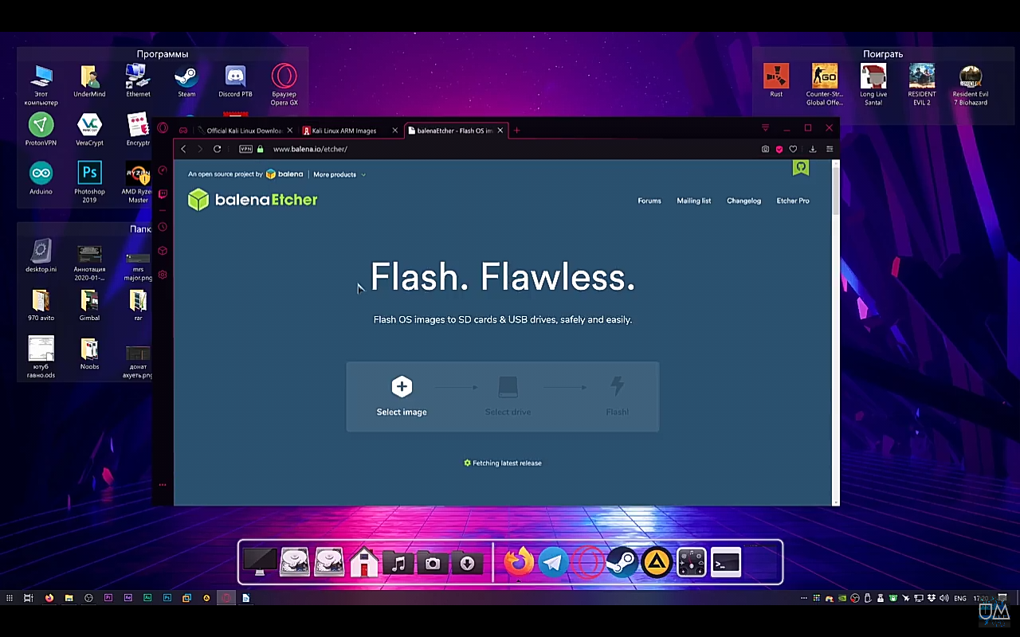
Task: Select the Gimbal folder
Action: pyautogui.click(x=89, y=305)
